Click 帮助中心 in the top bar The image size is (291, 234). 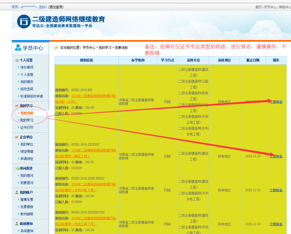tap(284, 7)
